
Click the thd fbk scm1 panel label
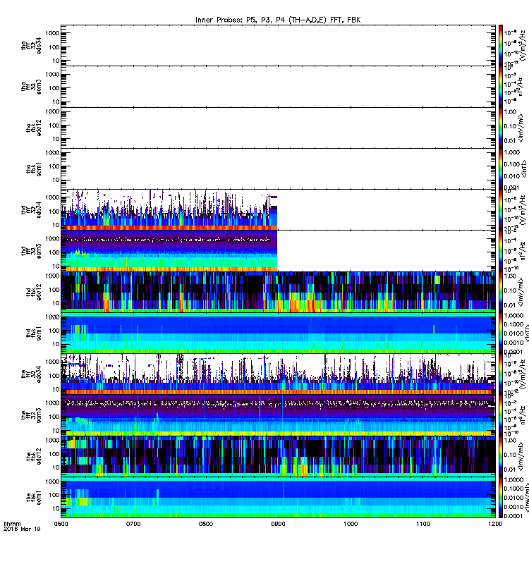click(34, 333)
